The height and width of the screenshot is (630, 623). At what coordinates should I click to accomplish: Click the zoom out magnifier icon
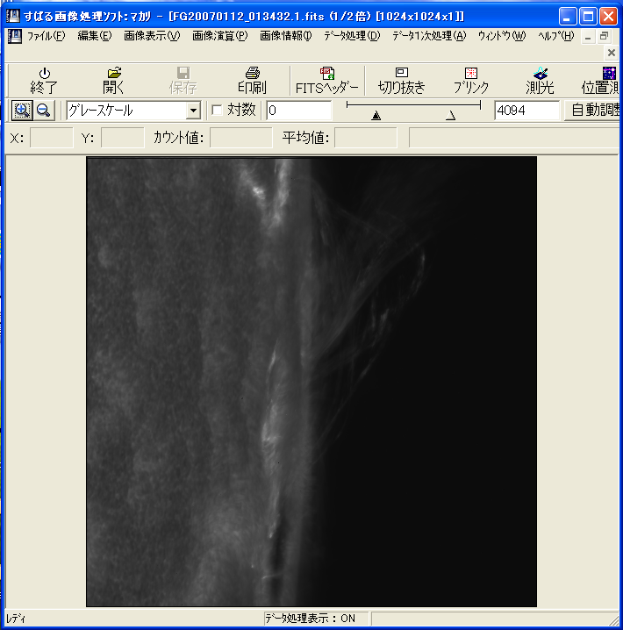tap(43, 110)
